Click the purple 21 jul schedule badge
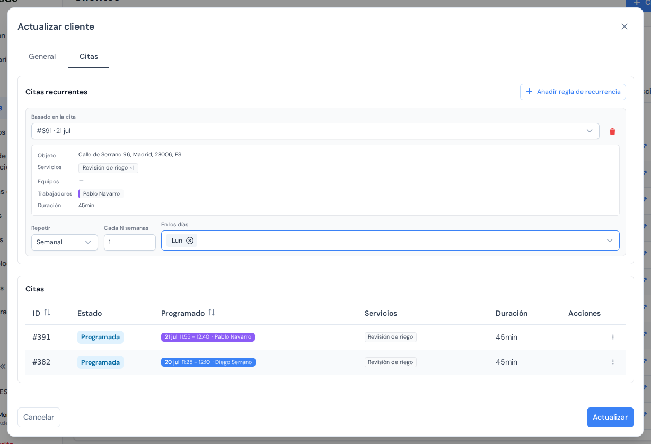The width and height of the screenshot is (651, 444). 208,337
